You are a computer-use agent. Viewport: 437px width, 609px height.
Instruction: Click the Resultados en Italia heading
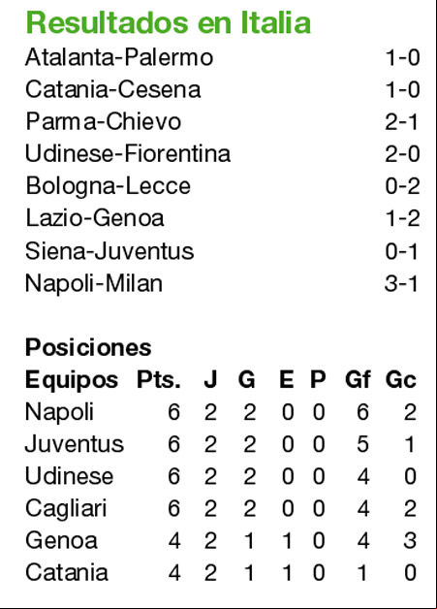coord(168,23)
